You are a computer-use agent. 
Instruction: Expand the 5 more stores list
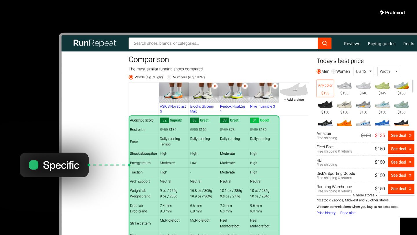coord(365,195)
